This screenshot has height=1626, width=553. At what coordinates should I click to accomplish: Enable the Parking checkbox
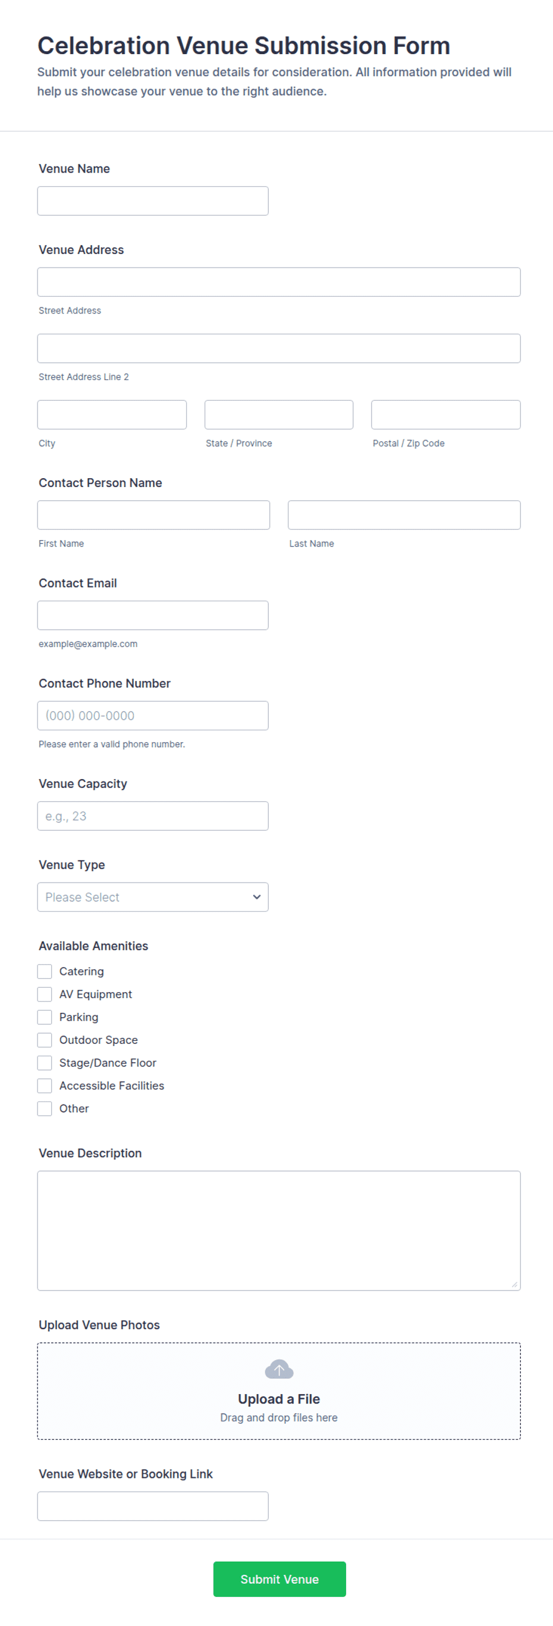click(44, 1017)
